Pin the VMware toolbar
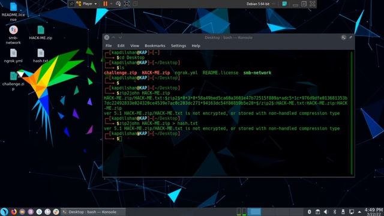The height and width of the screenshot is (216, 384). coord(71,4)
